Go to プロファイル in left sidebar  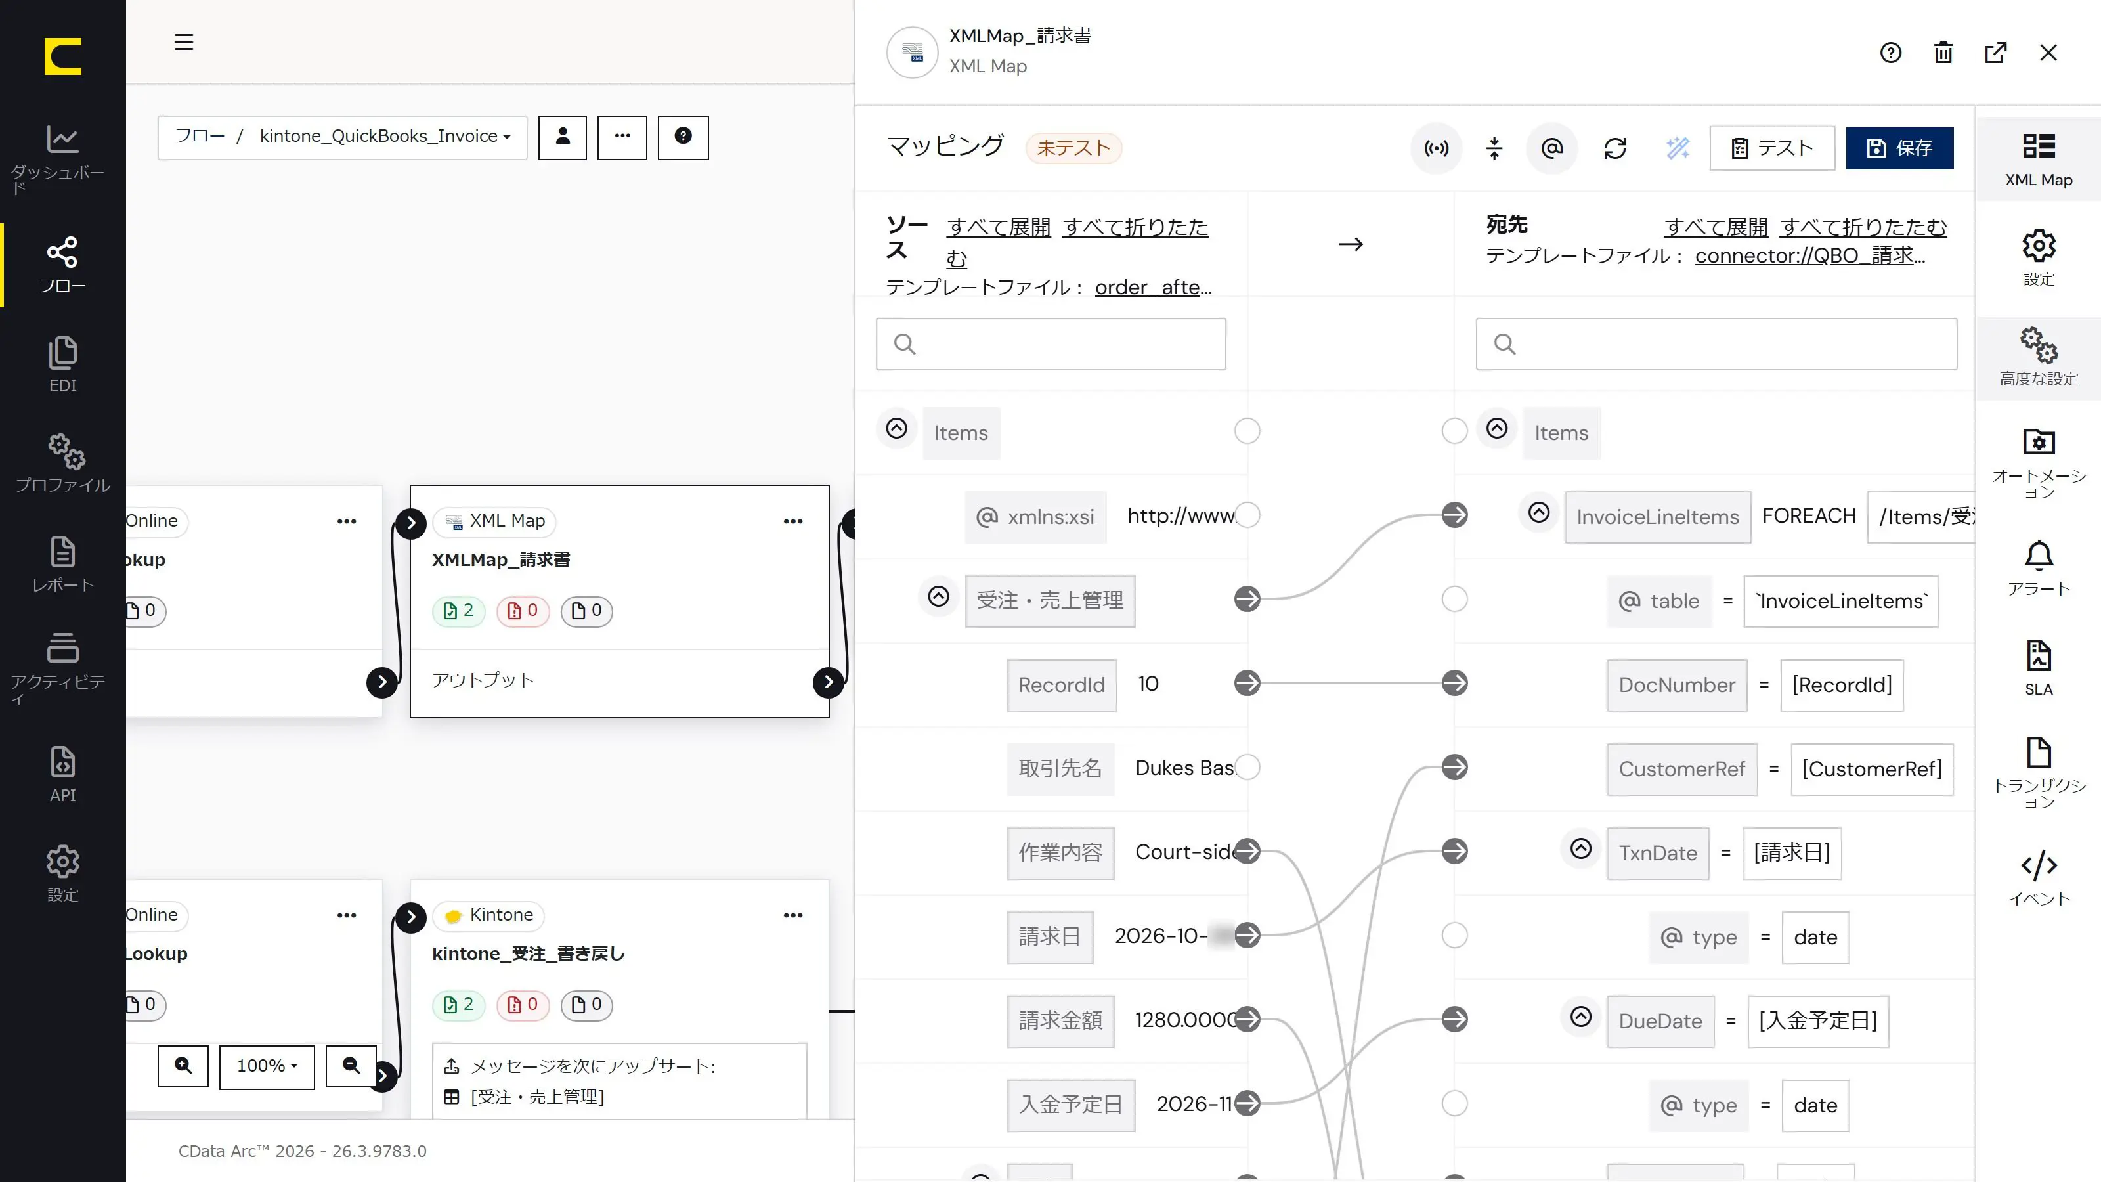(63, 464)
